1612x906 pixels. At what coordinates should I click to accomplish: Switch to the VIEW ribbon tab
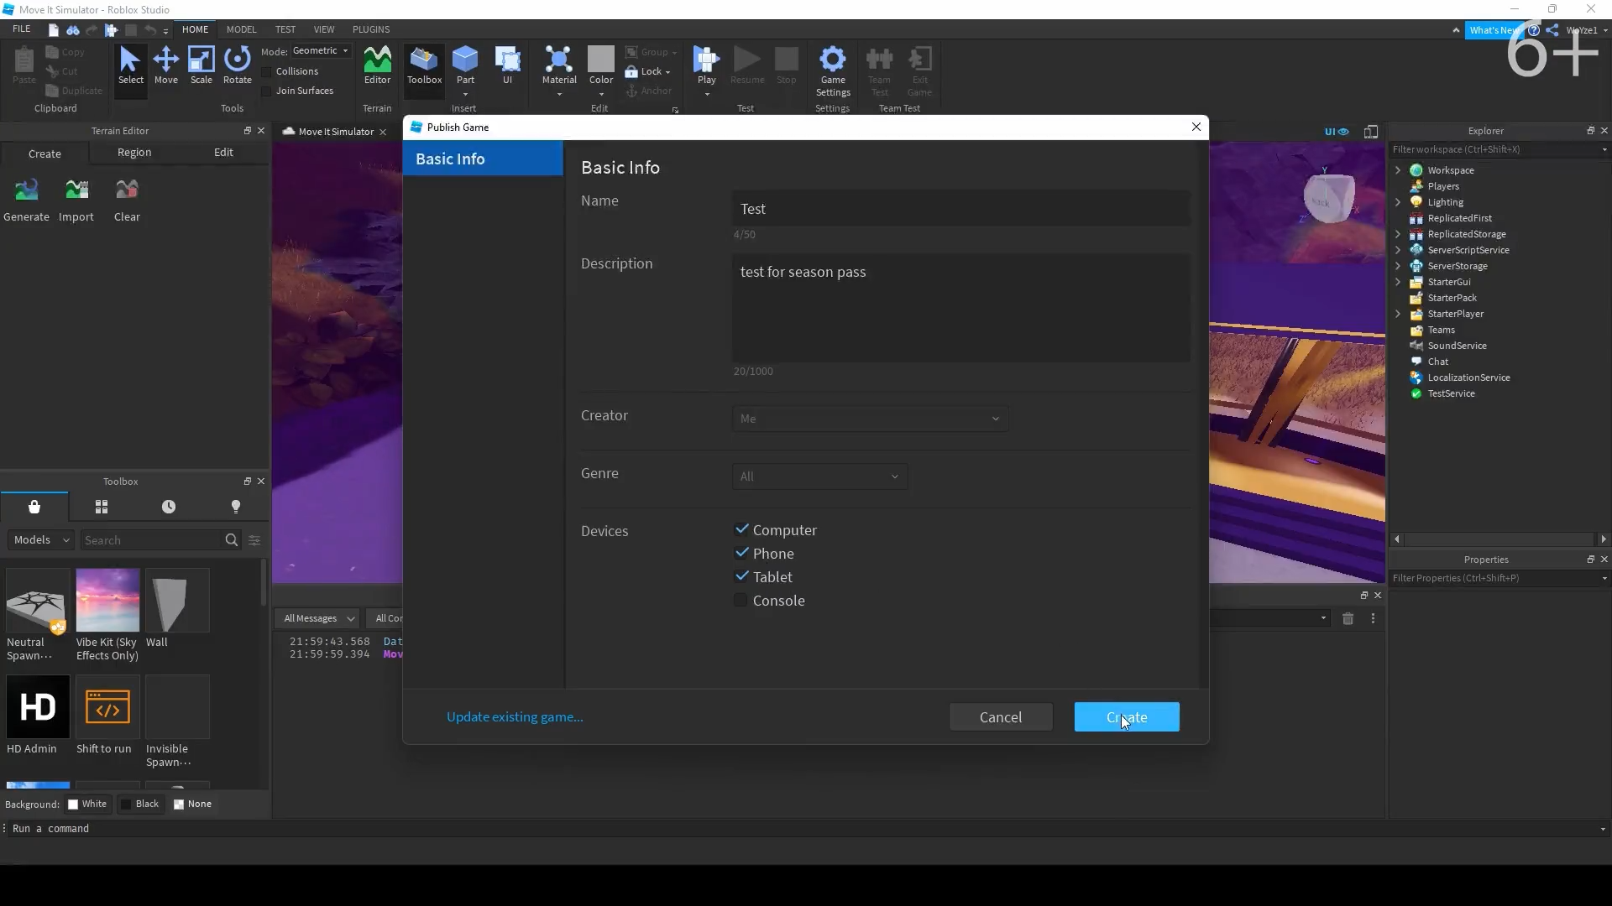(324, 29)
